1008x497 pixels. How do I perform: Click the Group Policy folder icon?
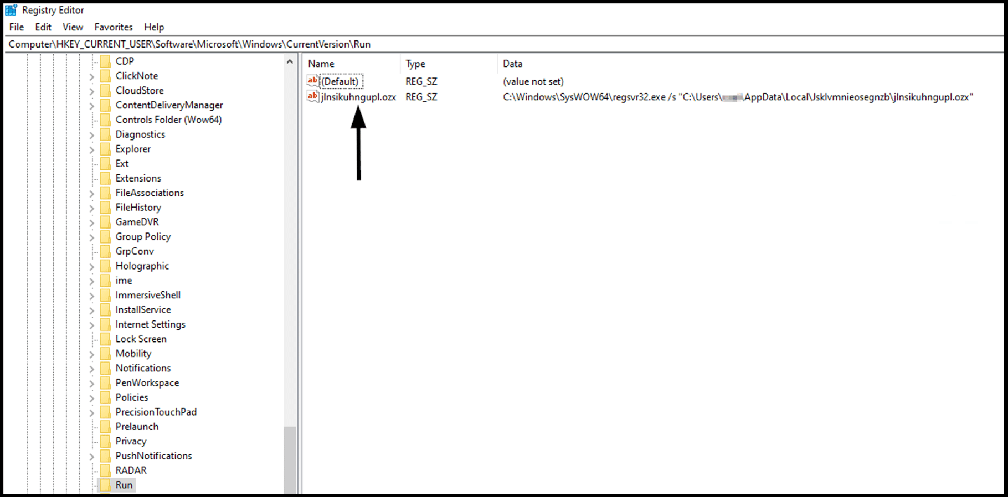[105, 236]
